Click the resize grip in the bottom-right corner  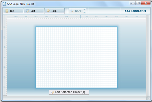pos(148,98)
